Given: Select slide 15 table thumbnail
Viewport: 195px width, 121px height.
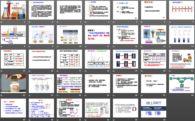Looking at the screenshot, I should 13,59.
